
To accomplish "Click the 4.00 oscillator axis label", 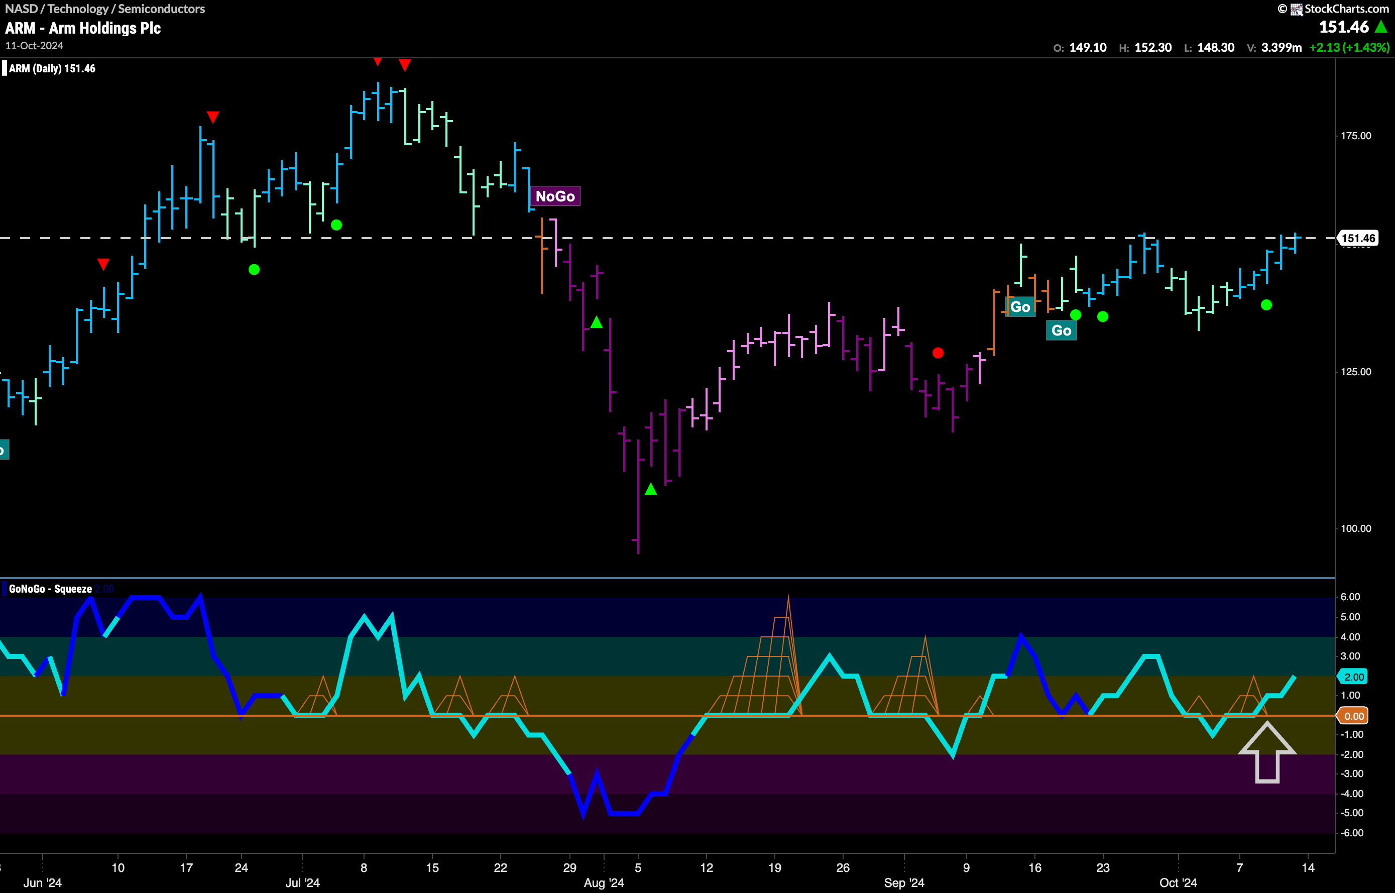I will point(1350,637).
